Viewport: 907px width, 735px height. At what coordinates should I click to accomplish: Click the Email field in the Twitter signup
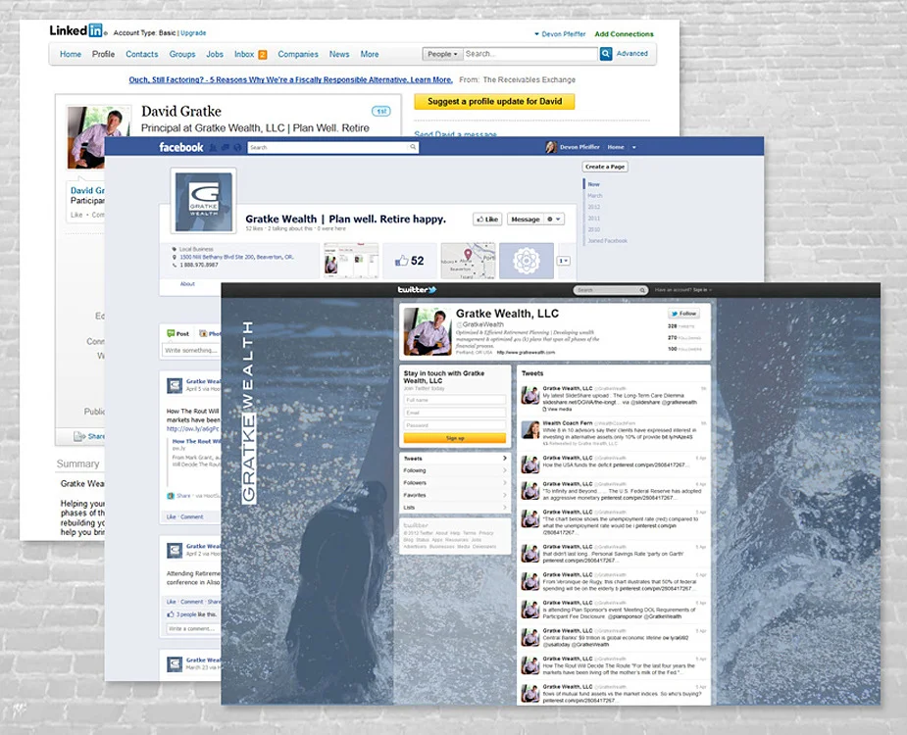pos(455,413)
